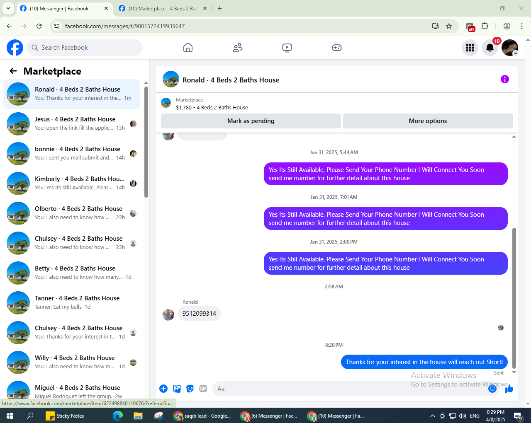The image size is (531, 423).
Task: Bookmark this page with star icon
Action: point(449,26)
